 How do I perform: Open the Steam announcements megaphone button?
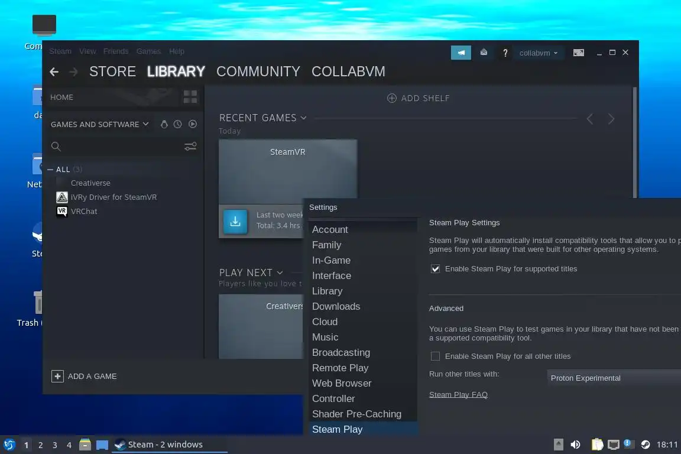[x=461, y=53]
